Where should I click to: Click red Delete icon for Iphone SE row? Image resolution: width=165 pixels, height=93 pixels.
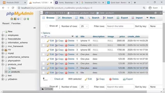66,50
